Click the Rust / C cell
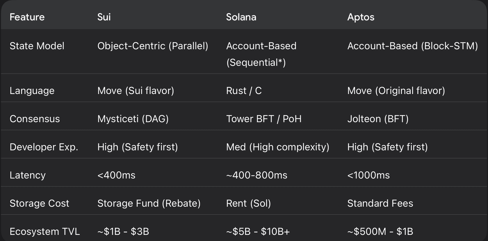This screenshot has width=488, height=241. point(244,91)
